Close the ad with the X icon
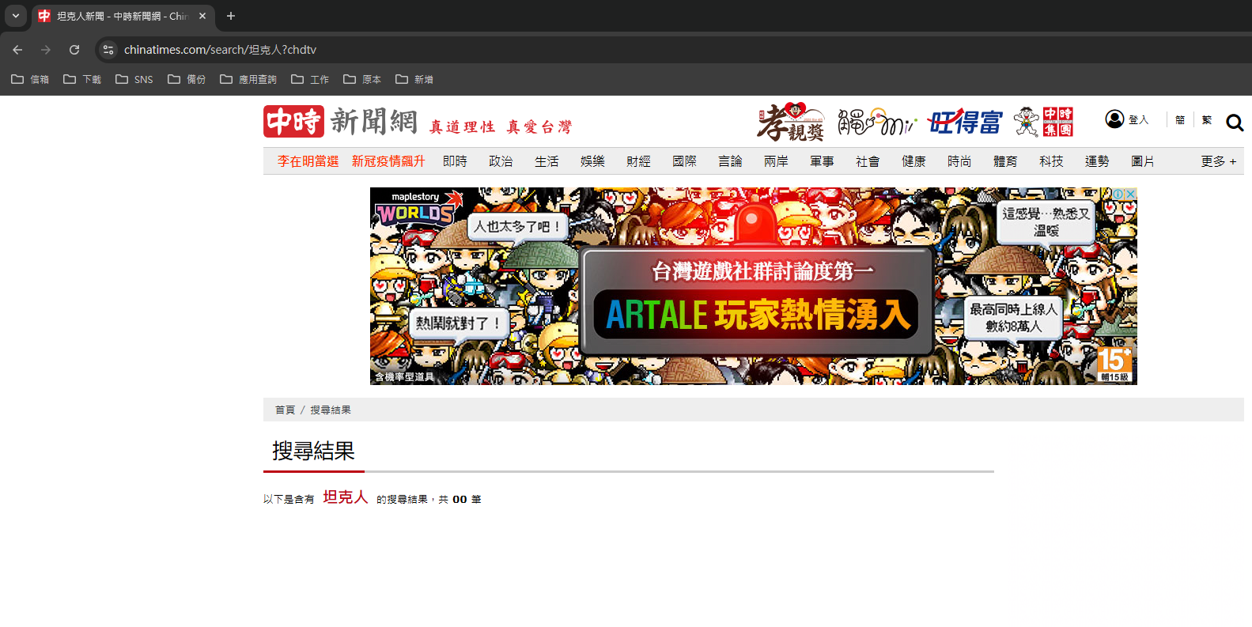This screenshot has width=1252, height=627. (1131, 194)
